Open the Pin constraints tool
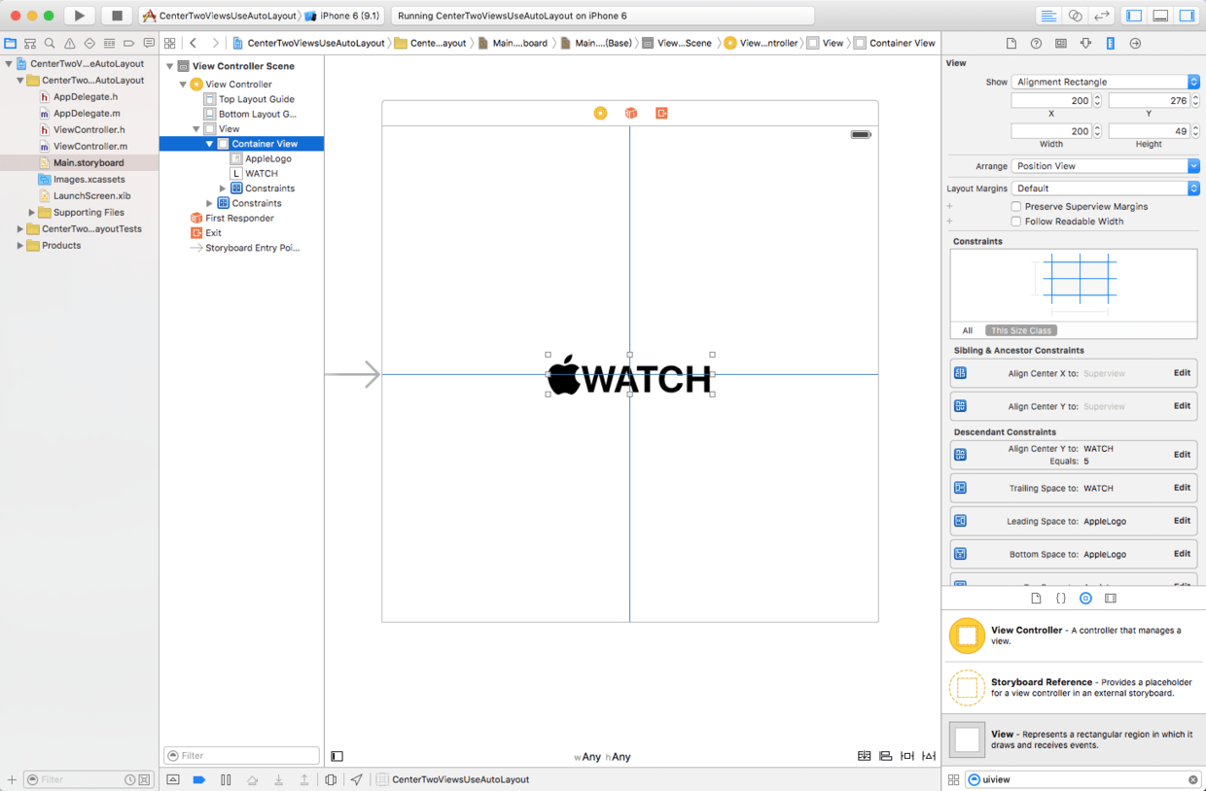 [x=907, y=756]
